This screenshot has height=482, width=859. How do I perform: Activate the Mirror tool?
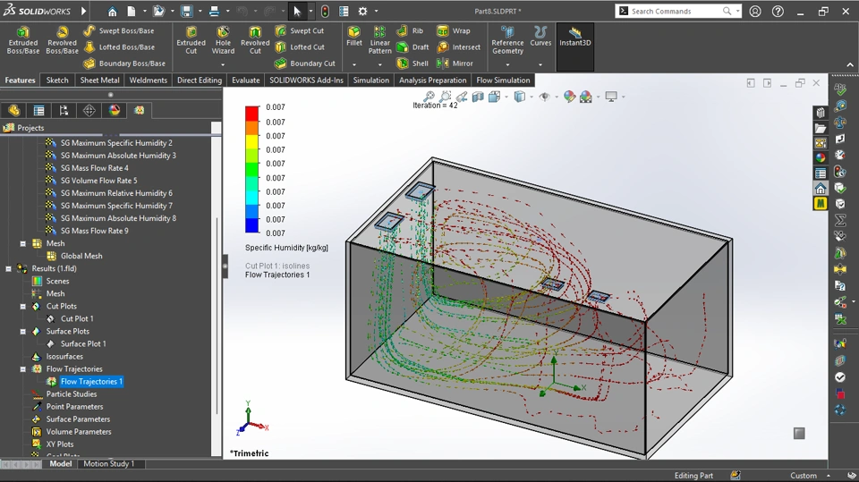click(455, 63)
